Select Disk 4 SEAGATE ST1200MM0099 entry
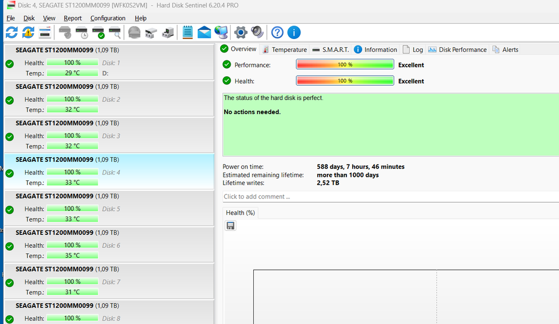 tap(109, 171)
